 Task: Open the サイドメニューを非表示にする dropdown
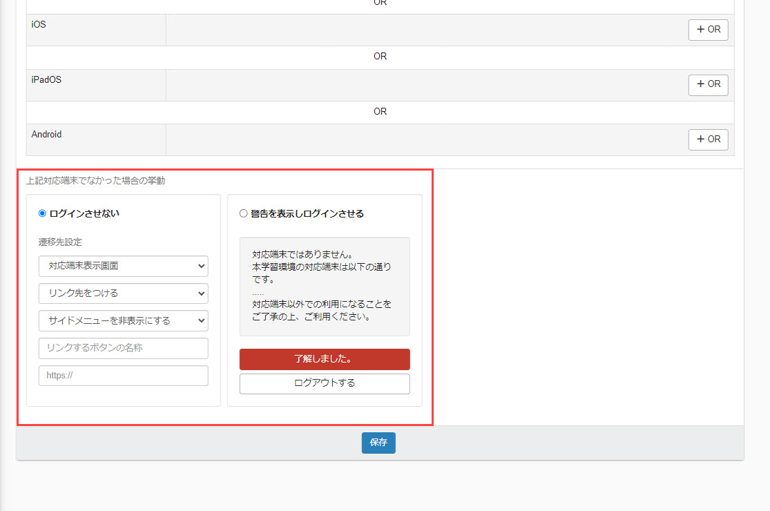pyautogui.click(x=123, y=320)
